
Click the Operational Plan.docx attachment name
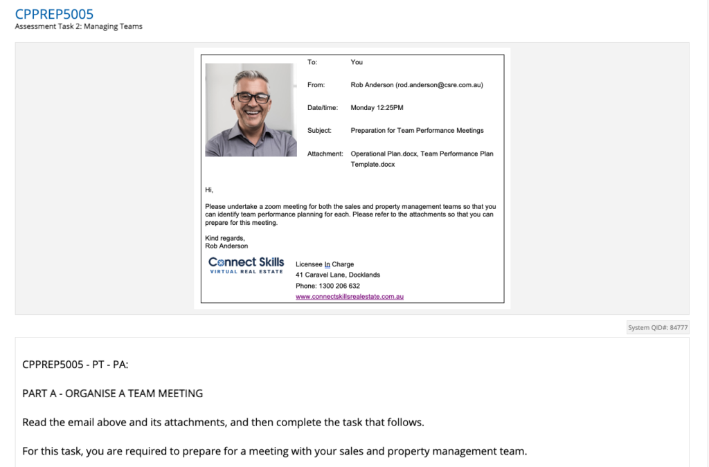point(383,154)
